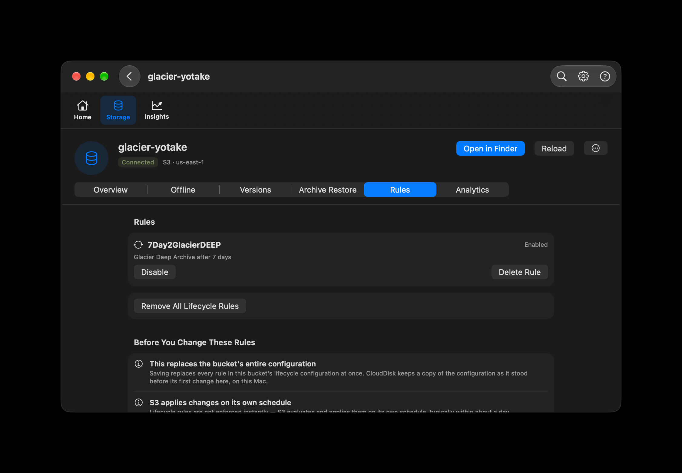Click 'This replaces the bucket's entire configuration'
682x473 pixels.
[x=233, y=364]
